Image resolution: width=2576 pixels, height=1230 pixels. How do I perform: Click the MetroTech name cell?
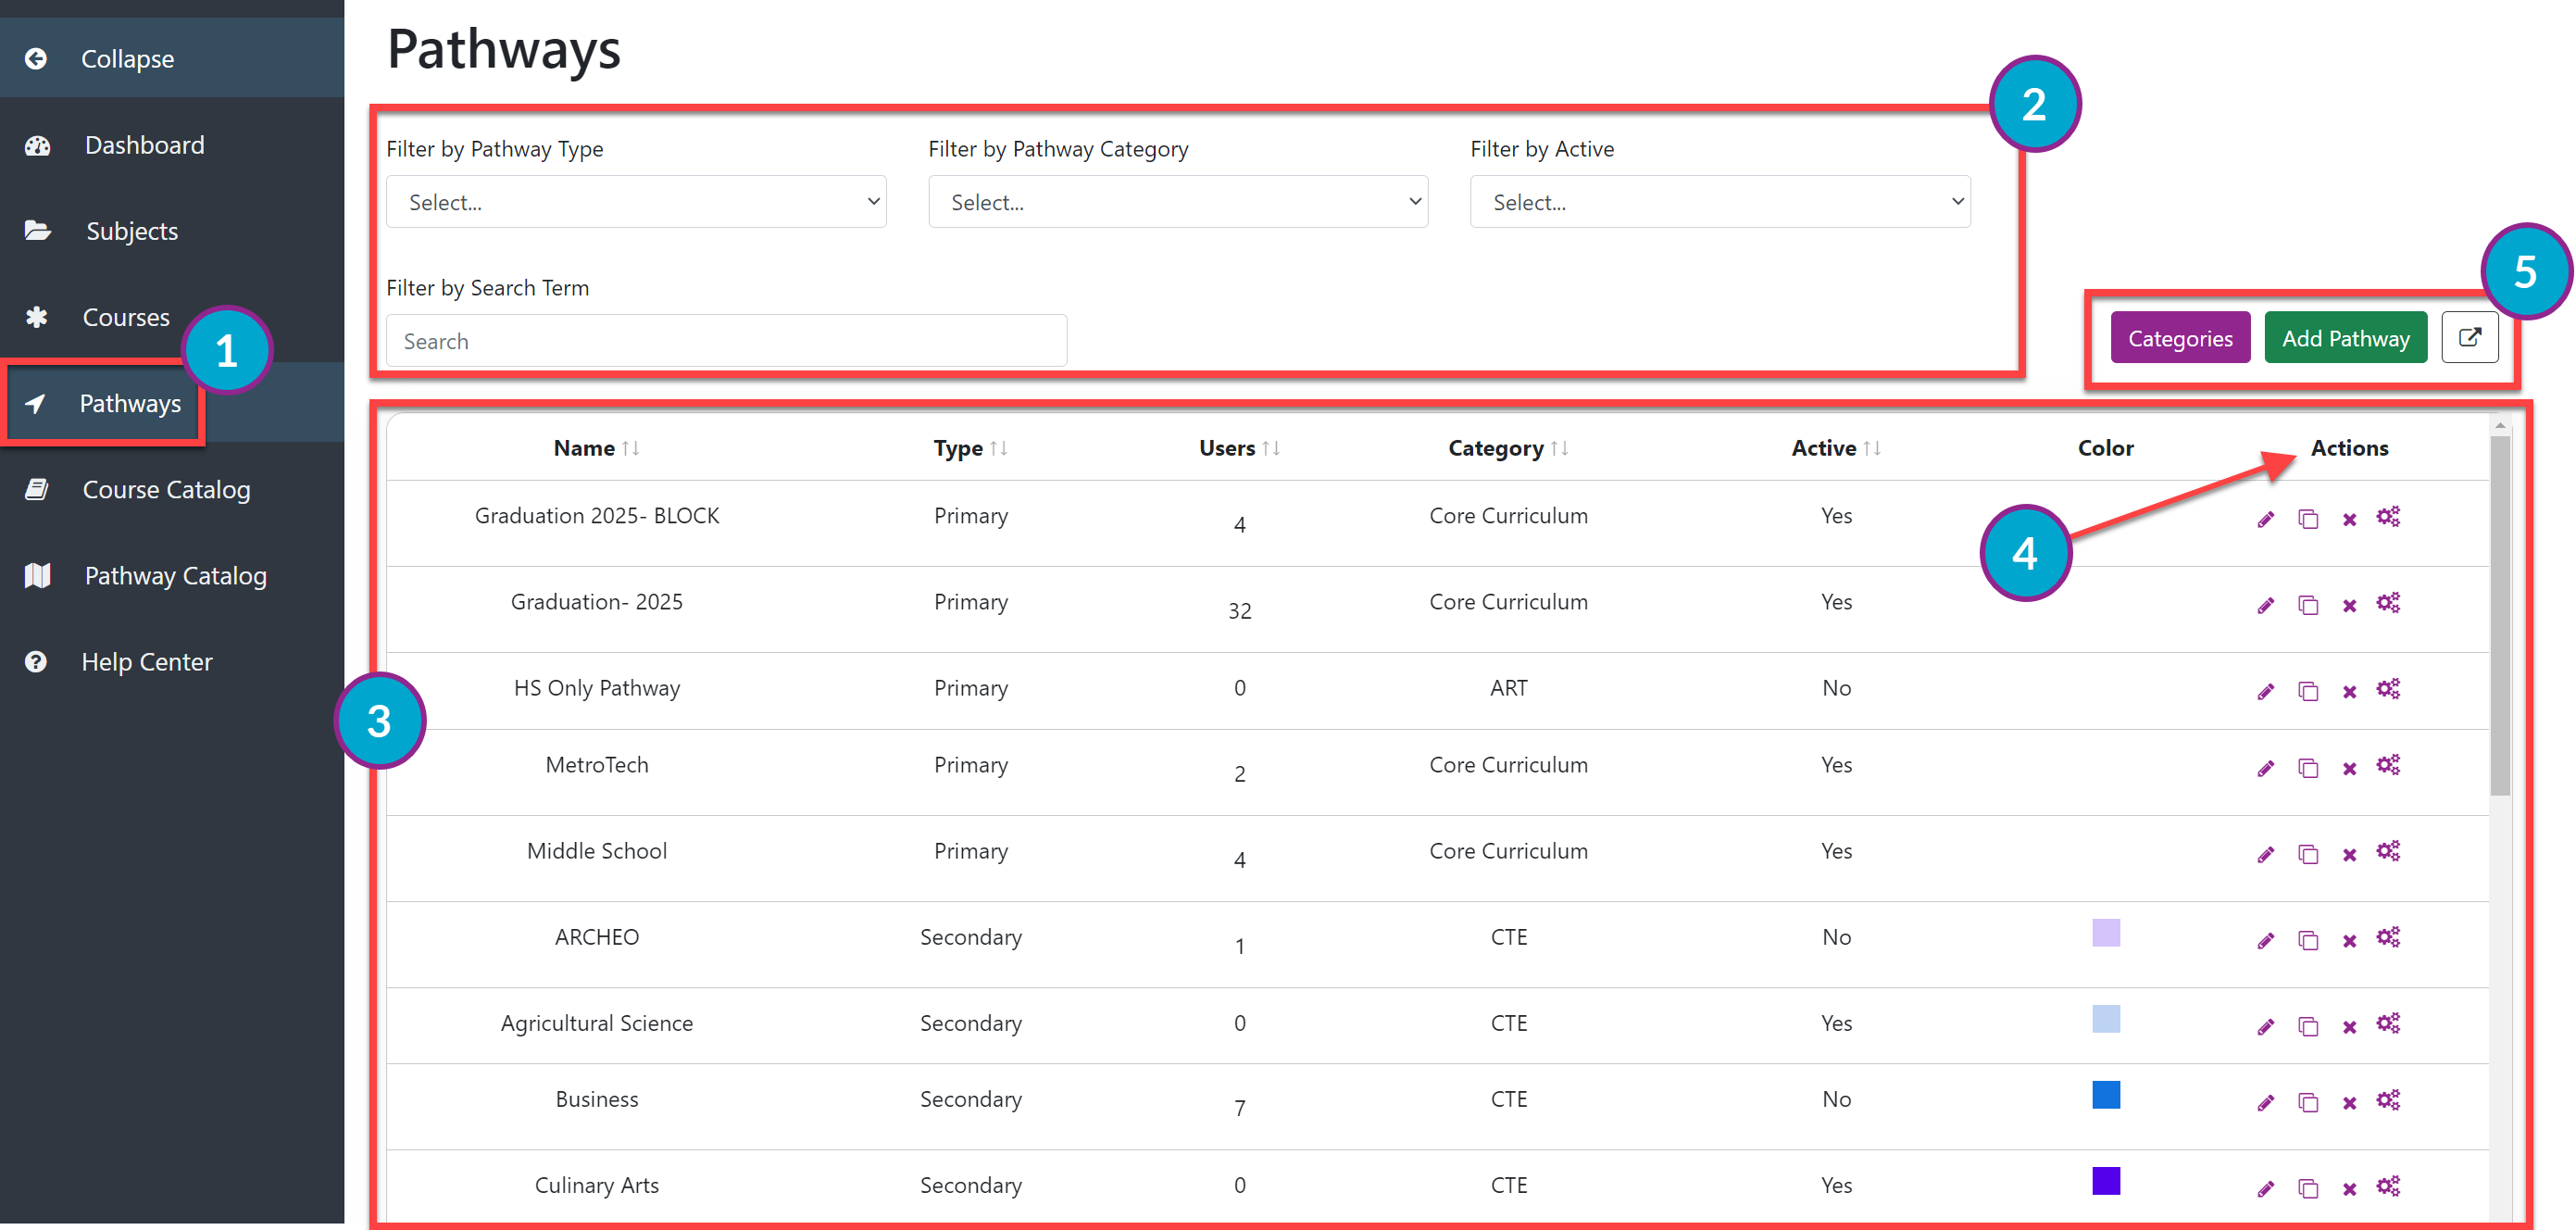point(597,765)
